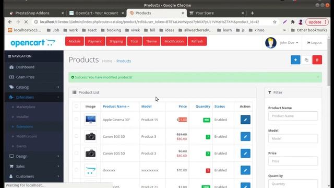334x188 pixels.
Task: Sort by Product Name column header
Action: click(116, 107)
